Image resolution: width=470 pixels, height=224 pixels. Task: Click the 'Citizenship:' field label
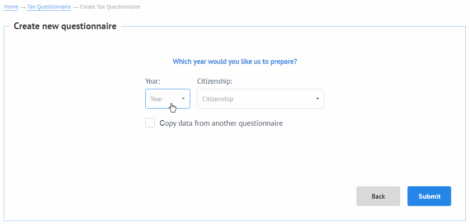click(215, 82)
